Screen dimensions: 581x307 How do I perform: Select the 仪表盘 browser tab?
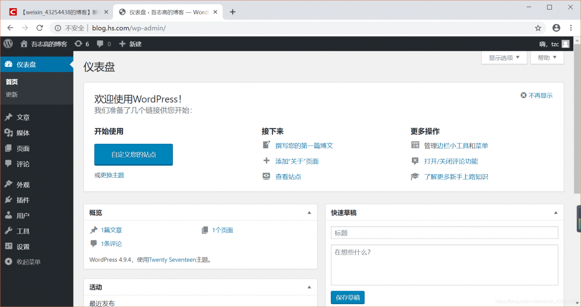point(167,12)
